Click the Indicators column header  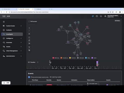coord(74,80)
